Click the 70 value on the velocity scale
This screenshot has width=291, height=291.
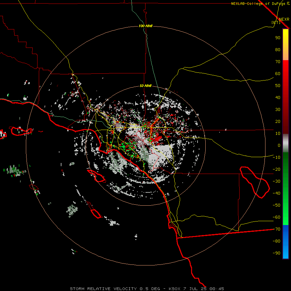point(278,62)
